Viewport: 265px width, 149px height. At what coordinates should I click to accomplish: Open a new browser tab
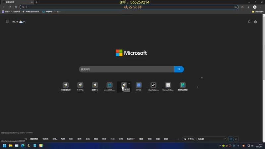coord(36,2)
